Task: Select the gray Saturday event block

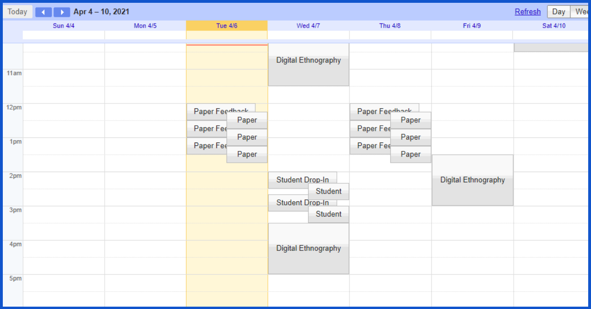Action: pyautogui.click(x=551, y=47)
